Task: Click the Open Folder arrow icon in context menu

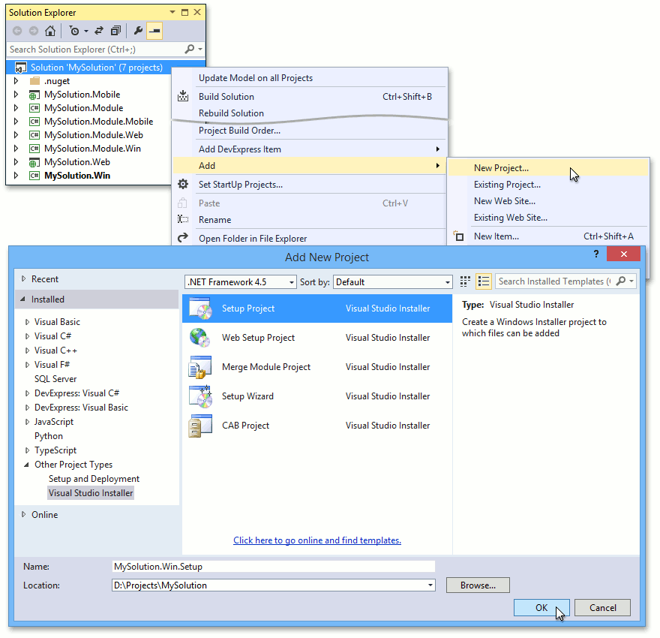Action: point(183,238)
